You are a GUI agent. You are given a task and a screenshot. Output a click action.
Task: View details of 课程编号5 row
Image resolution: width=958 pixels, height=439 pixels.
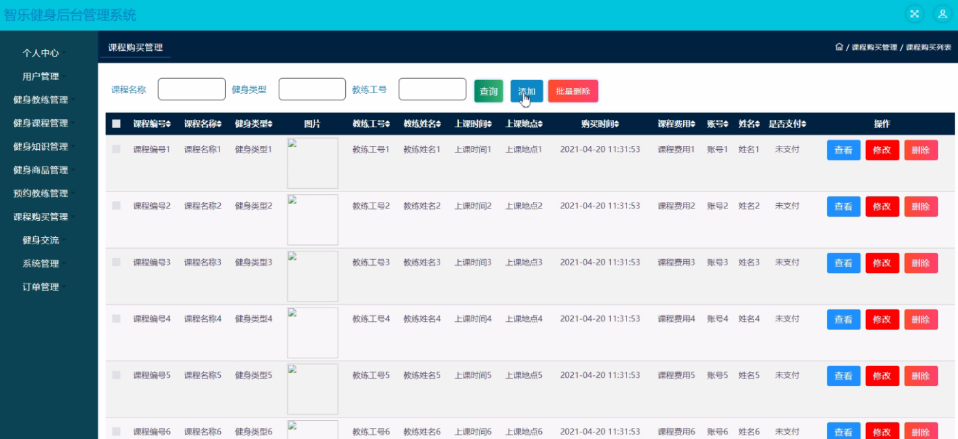coord(843,376)
